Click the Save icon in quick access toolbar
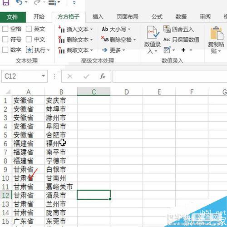Image resolution: width=227 pixels, height=227 pixels. coord(6,2)
